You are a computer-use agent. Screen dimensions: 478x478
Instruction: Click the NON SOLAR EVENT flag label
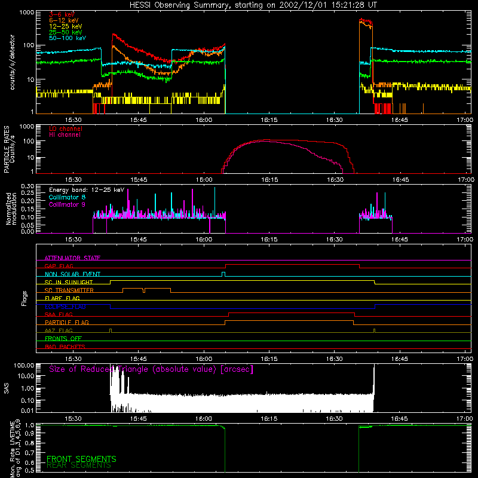72,274
